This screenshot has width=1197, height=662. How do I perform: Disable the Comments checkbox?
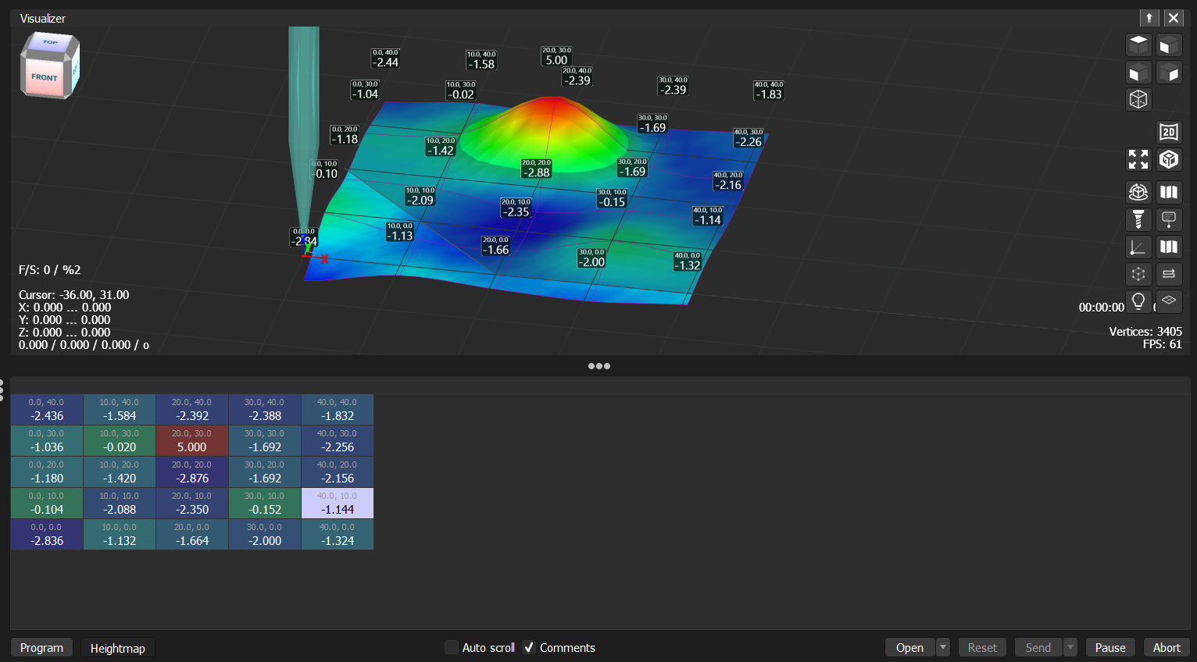coord(529,647)
